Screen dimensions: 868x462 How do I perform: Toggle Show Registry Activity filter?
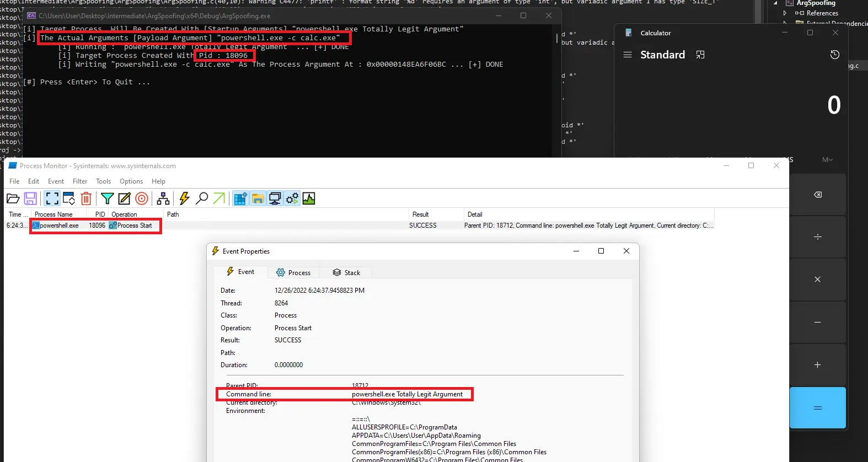click(240, 198)
